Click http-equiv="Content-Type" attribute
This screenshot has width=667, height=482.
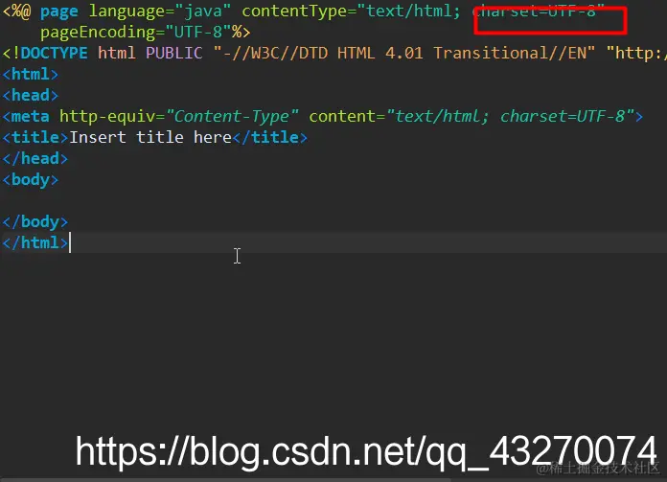179,117
